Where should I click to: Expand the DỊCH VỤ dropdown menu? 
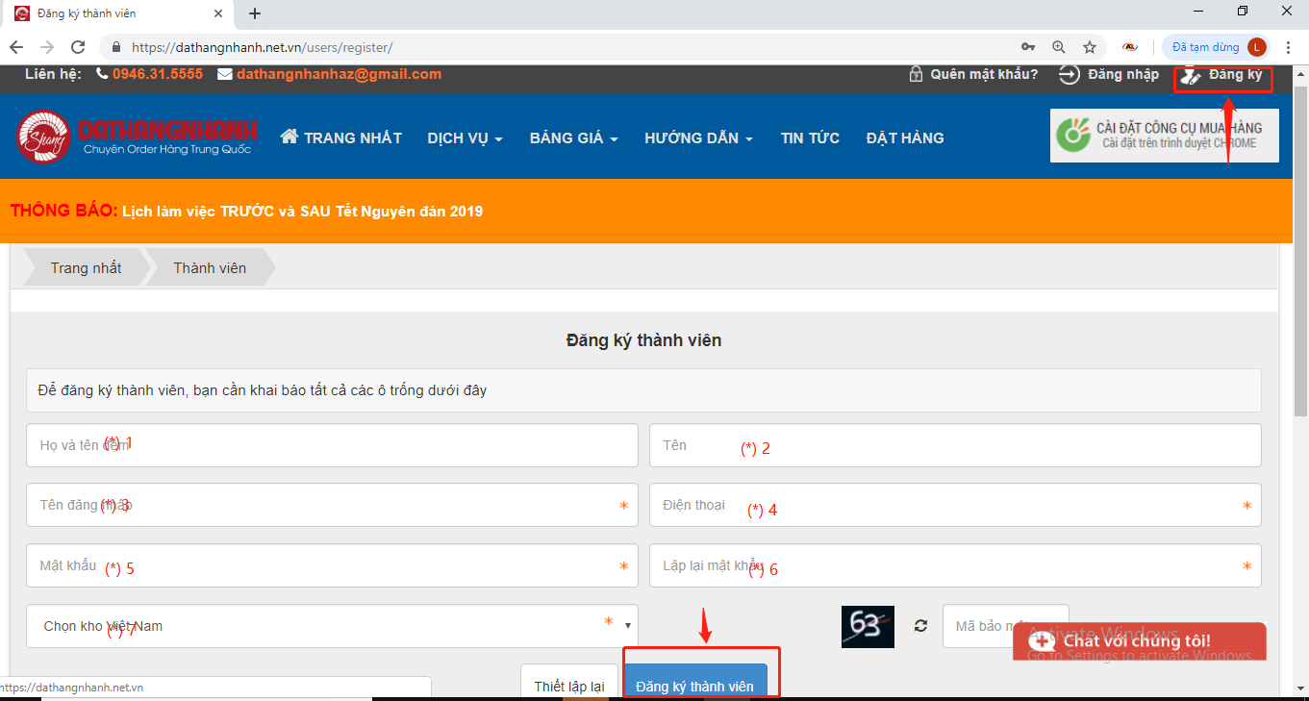point(465,138)
